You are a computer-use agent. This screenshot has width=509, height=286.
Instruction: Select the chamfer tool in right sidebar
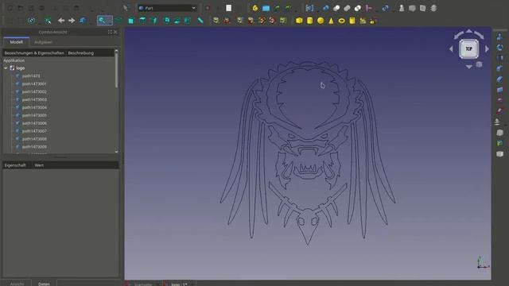click(x=499, y=79)
